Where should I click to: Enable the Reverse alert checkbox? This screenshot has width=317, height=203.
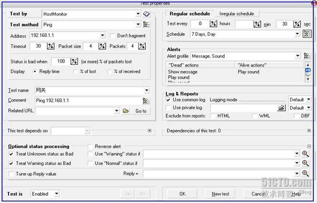91,147
